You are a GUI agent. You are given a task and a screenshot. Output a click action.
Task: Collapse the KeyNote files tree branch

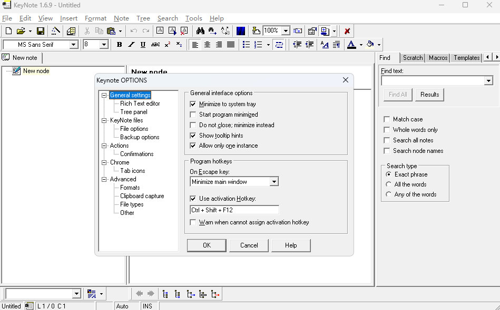click(x=104, y=120)
